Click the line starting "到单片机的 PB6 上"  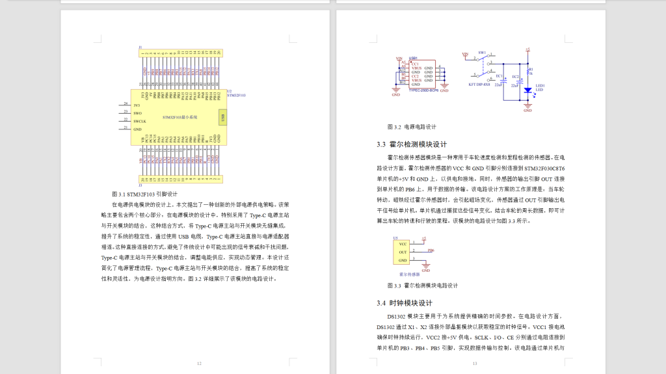pyautogui.click(x=471, y=189)
